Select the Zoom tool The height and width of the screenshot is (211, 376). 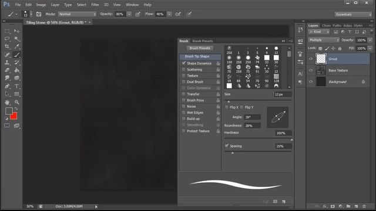(x=16, y=102)
